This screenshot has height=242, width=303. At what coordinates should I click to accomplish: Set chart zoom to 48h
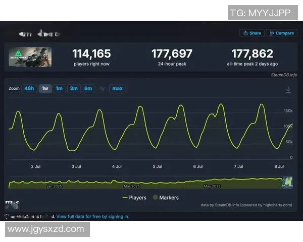point(29,89)
